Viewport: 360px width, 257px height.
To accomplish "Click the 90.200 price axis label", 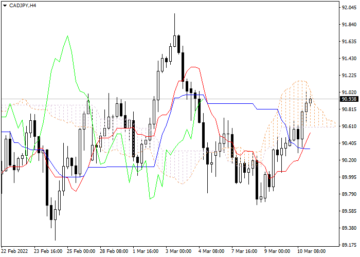I will click(x=349, y=160).
